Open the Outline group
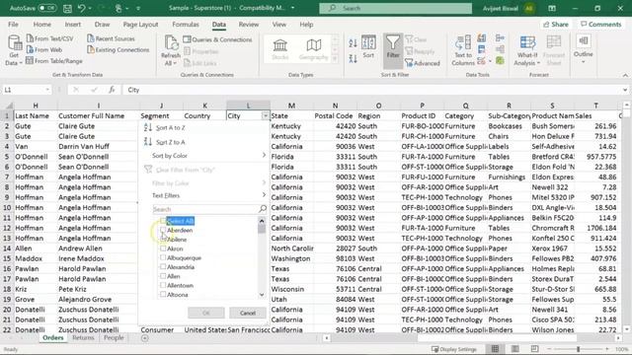 coord(584,48)
